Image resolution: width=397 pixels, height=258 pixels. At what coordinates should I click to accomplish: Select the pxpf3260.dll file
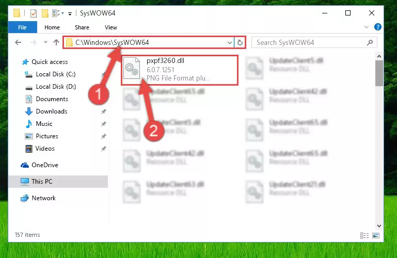point(180,70)
